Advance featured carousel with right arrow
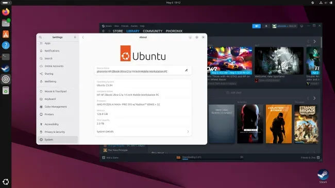 314,41
